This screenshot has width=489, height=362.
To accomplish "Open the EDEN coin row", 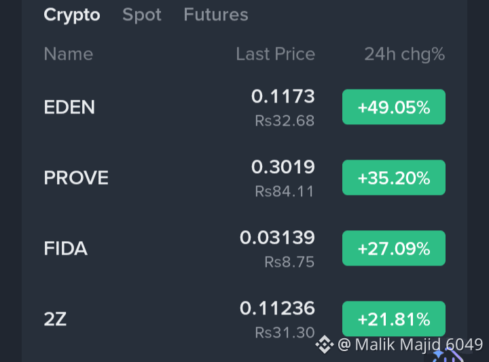I will (x=244, y=107).
